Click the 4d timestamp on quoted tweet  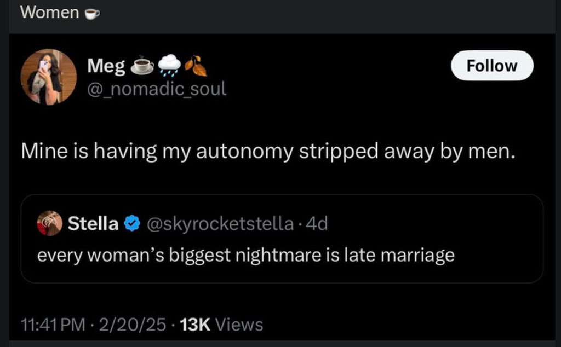[x=317, y=223]
